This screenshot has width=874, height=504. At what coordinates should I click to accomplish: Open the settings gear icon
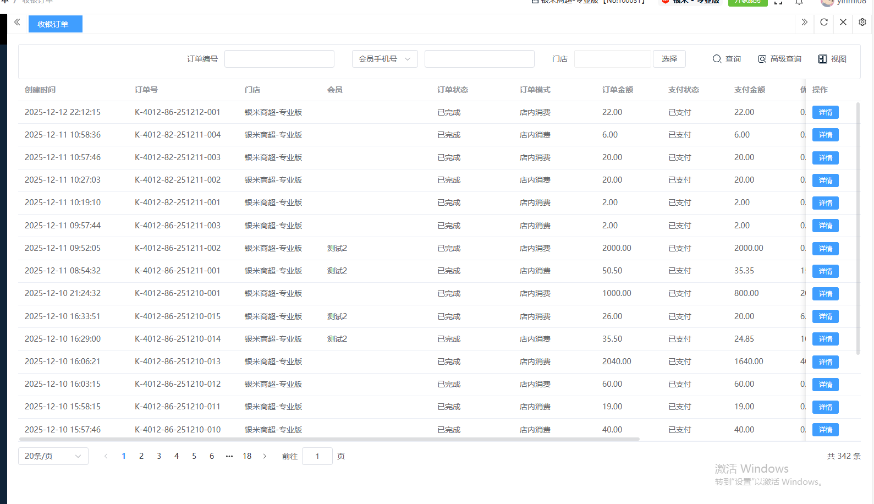(862, 23)
